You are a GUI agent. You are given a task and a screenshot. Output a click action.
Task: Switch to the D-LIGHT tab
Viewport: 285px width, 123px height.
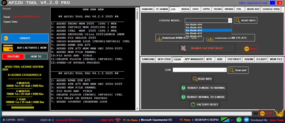(x=261, y=59)
